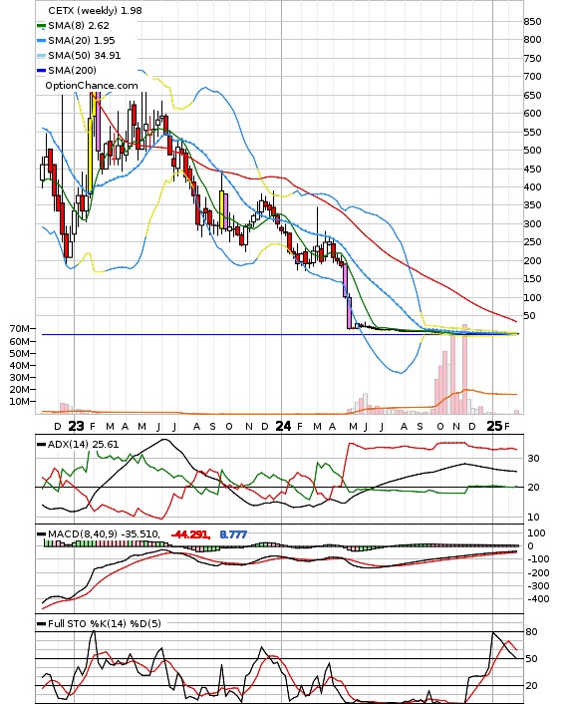This screenshot has height=704, width=564.
Task: Click the 600 price axis label
Action: (x=532, y=114)
